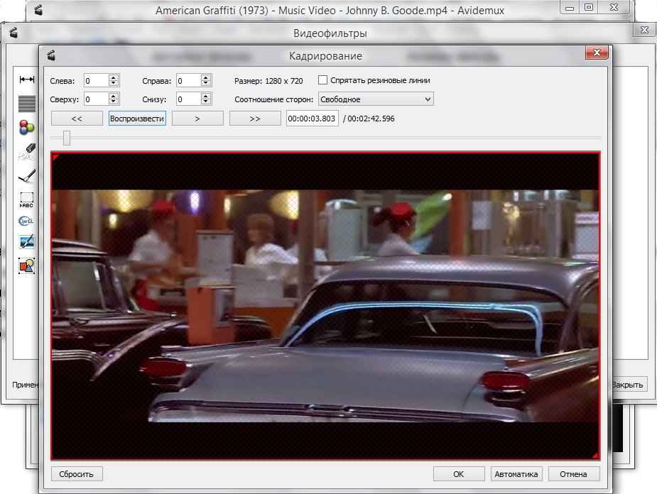
Task: Select the Transform category arrows icon
Action: click(27, 79)
